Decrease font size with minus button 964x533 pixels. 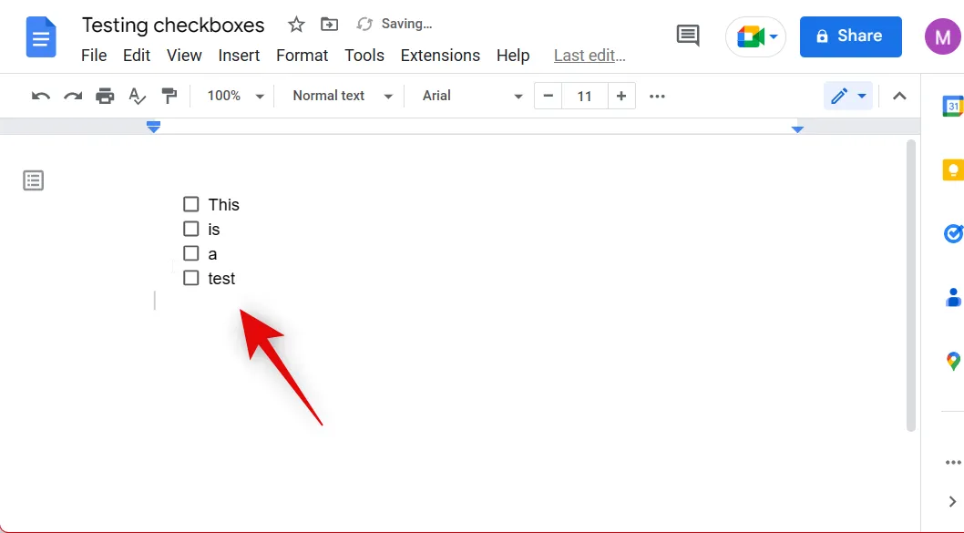click(549, 96)
